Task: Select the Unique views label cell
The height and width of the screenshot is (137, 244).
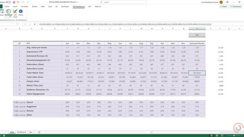Action: (44, 81)
